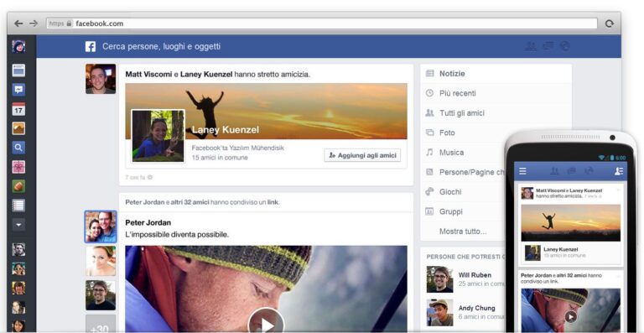This screenshot has height=333, width=644.
Task: Play the video in the phone's feed
Action: [x=570, y=316]
